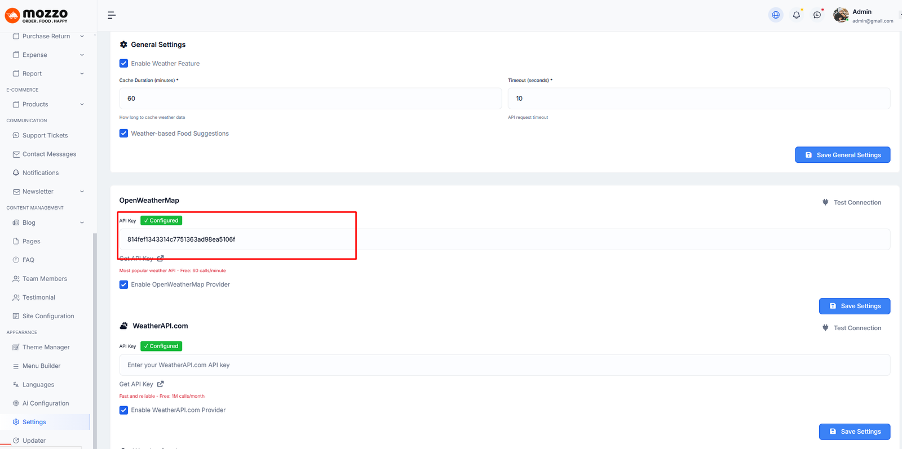Toggle Enable OpenWeatherMap Provider checkbox
Screen dimensions: 902x449
[x=123, y=284]
